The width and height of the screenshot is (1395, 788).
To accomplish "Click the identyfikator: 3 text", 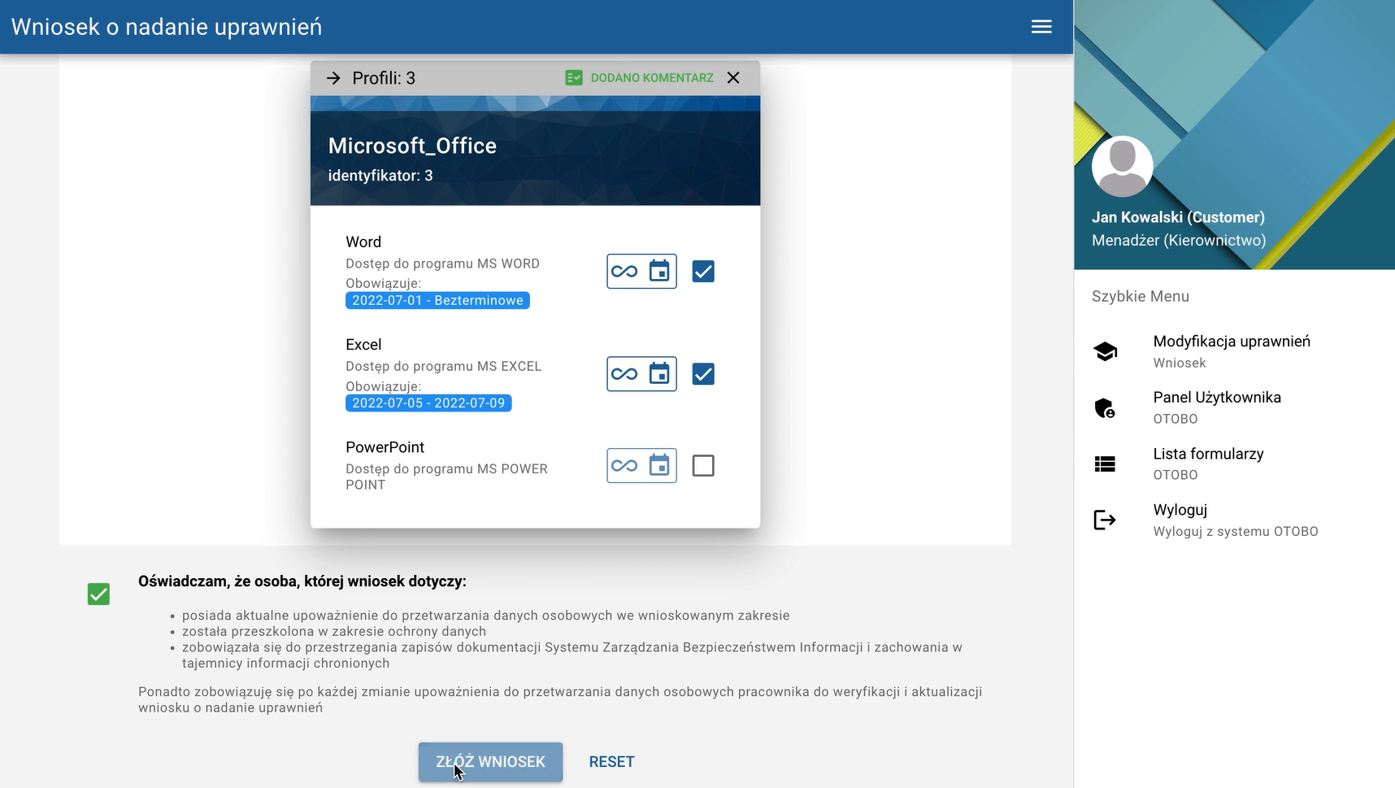I will 380,176.
